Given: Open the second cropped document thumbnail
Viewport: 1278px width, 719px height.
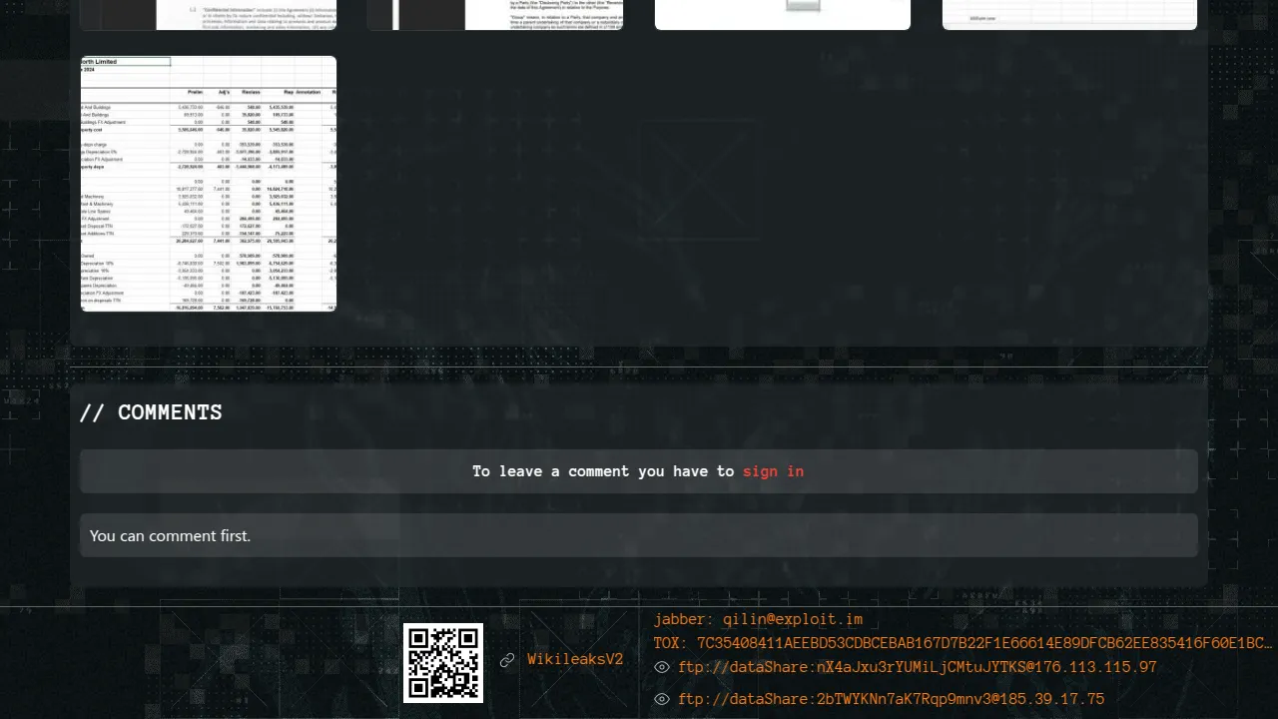Looking at the screenshot, I should 495,14.
